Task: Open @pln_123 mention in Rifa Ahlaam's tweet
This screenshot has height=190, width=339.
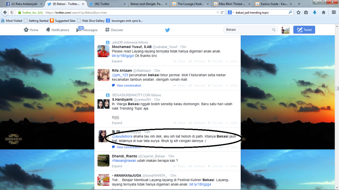Action: coord(120,75)
